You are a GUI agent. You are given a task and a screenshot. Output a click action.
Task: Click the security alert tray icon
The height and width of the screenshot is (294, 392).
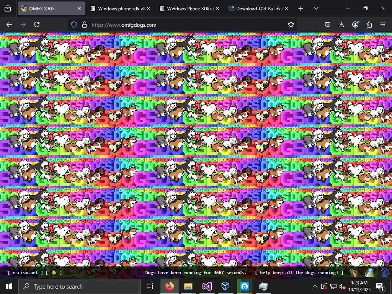(324, 286)
